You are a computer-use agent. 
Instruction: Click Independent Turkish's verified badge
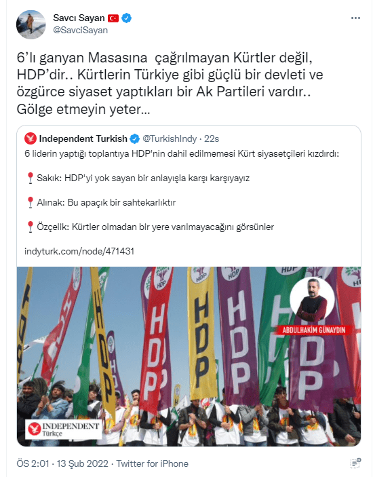point(135,139)
